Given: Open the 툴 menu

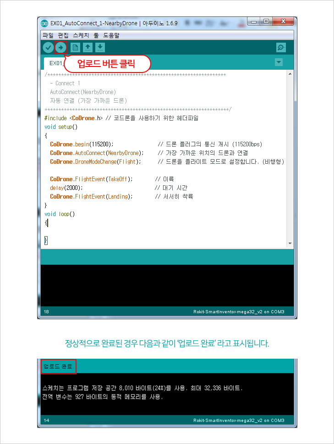Looking at the screenshot, I should click(96, 35).
